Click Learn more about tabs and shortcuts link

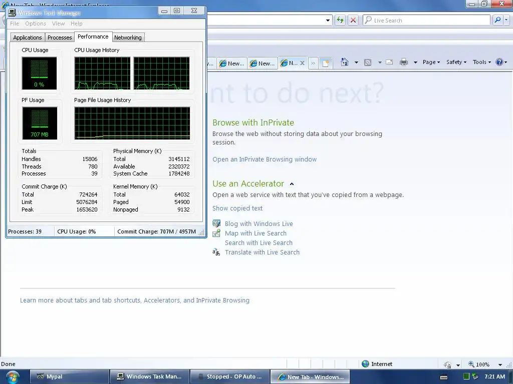pos(134,300)
